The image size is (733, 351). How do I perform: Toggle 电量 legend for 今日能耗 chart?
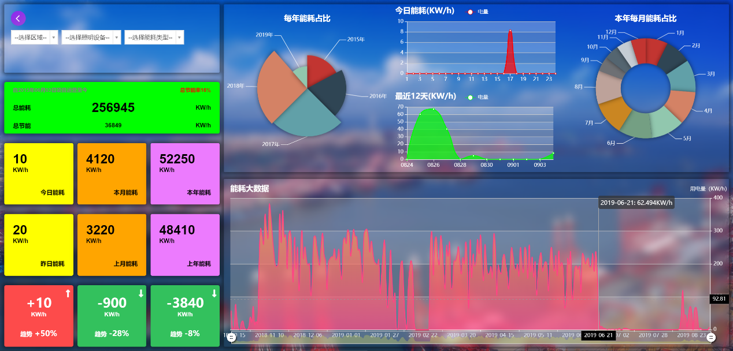[476, 12]
